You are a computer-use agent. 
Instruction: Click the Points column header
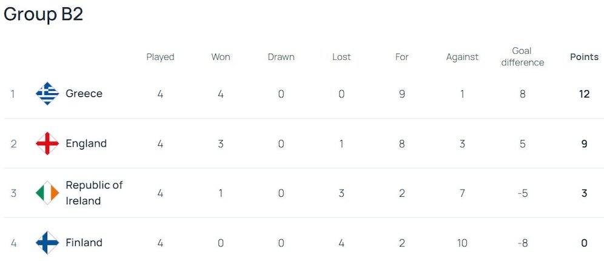click(584, 57)
